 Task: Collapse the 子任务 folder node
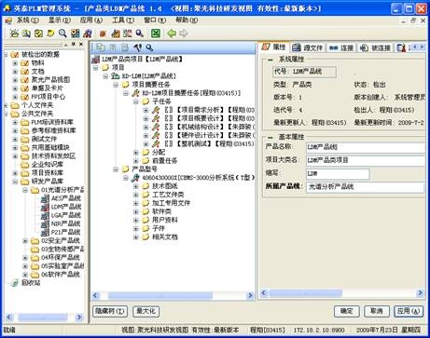pos(136,101)
